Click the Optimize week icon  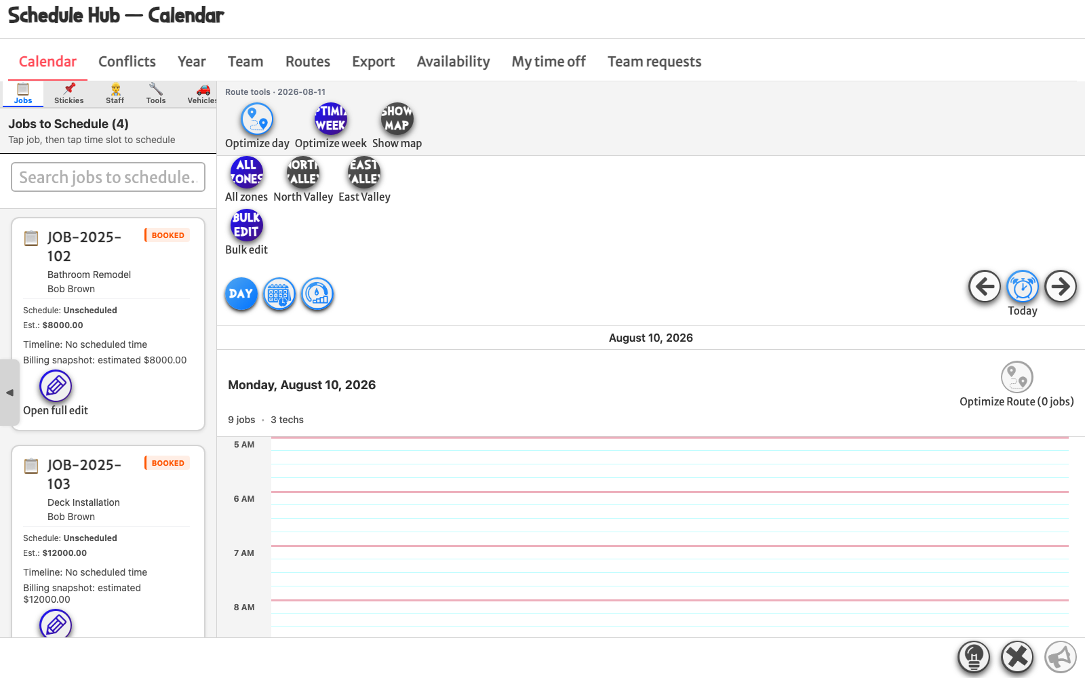330,119
